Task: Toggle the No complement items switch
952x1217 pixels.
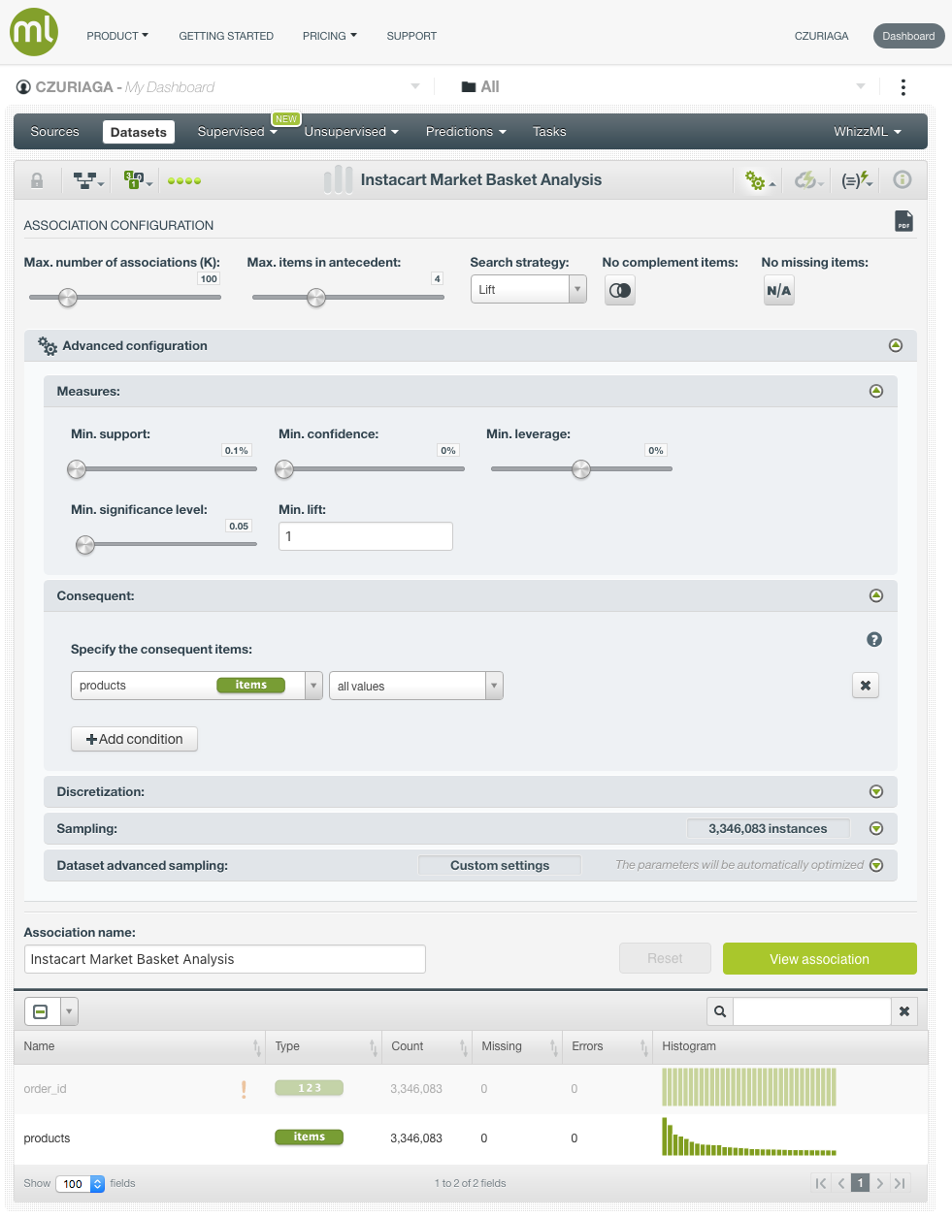Action: 620,290
